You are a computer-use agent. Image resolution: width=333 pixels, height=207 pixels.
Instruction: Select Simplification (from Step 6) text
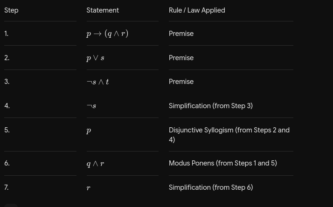coord(211,187)
